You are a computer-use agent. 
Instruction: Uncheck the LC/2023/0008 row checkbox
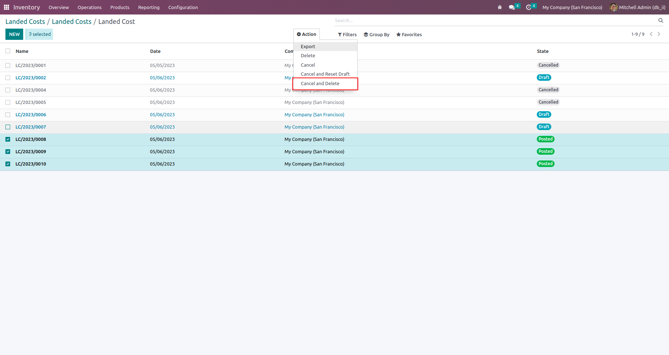click(8, 139)
